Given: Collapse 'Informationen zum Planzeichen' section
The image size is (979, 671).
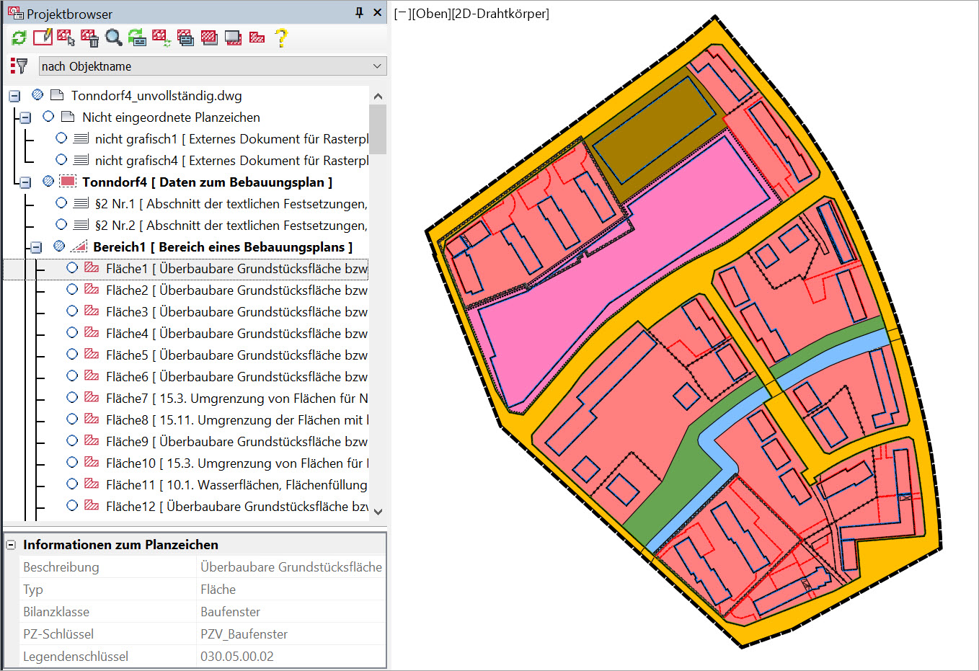Looking at the screenshot, I should pos(11,545).
